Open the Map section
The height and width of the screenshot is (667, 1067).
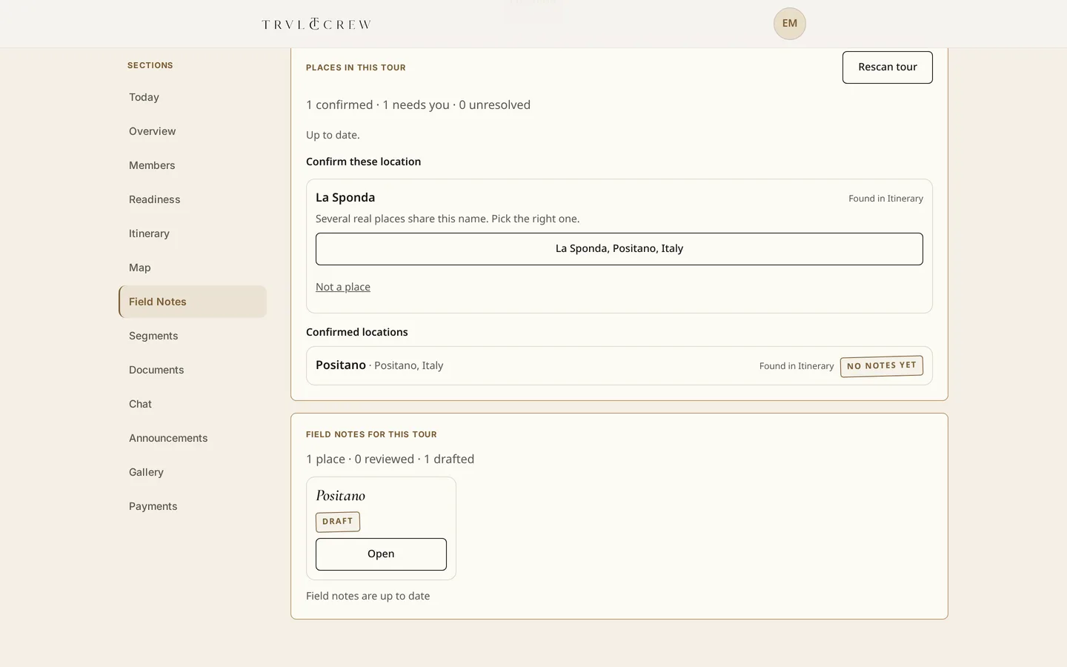(x=193, y=268)
